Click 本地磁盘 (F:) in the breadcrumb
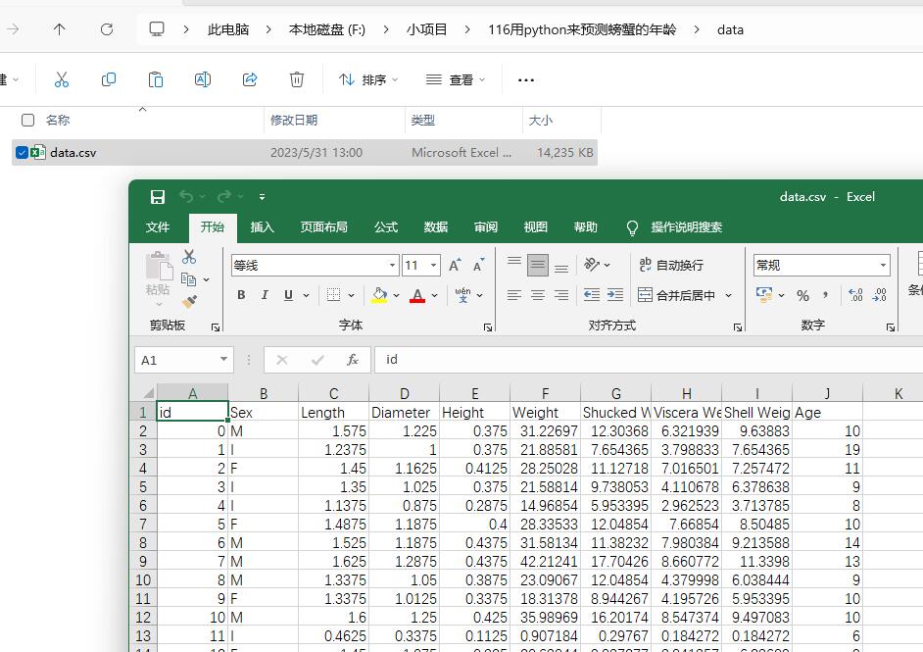This screenshot has height=652, width=923. click(x=326, y=29)
